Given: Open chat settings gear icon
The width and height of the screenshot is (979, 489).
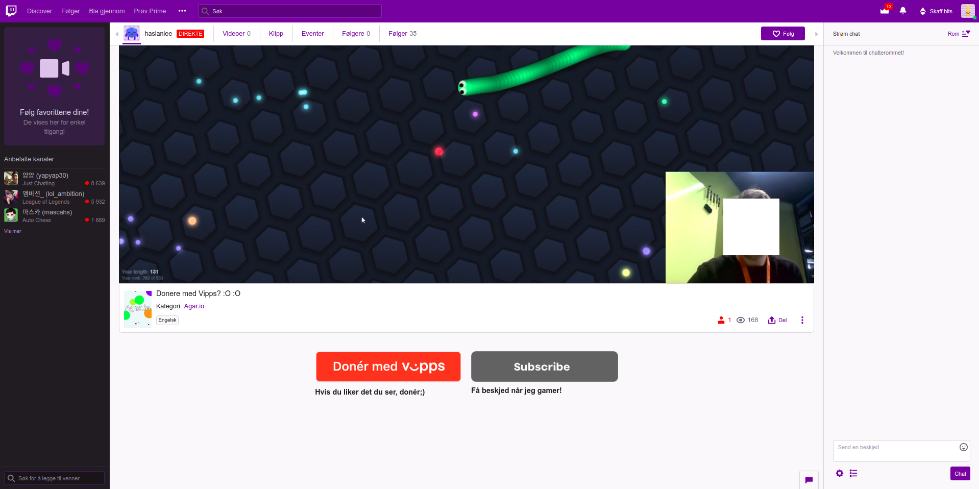Looking at the screenshot, I should click(x=840, y=473).
